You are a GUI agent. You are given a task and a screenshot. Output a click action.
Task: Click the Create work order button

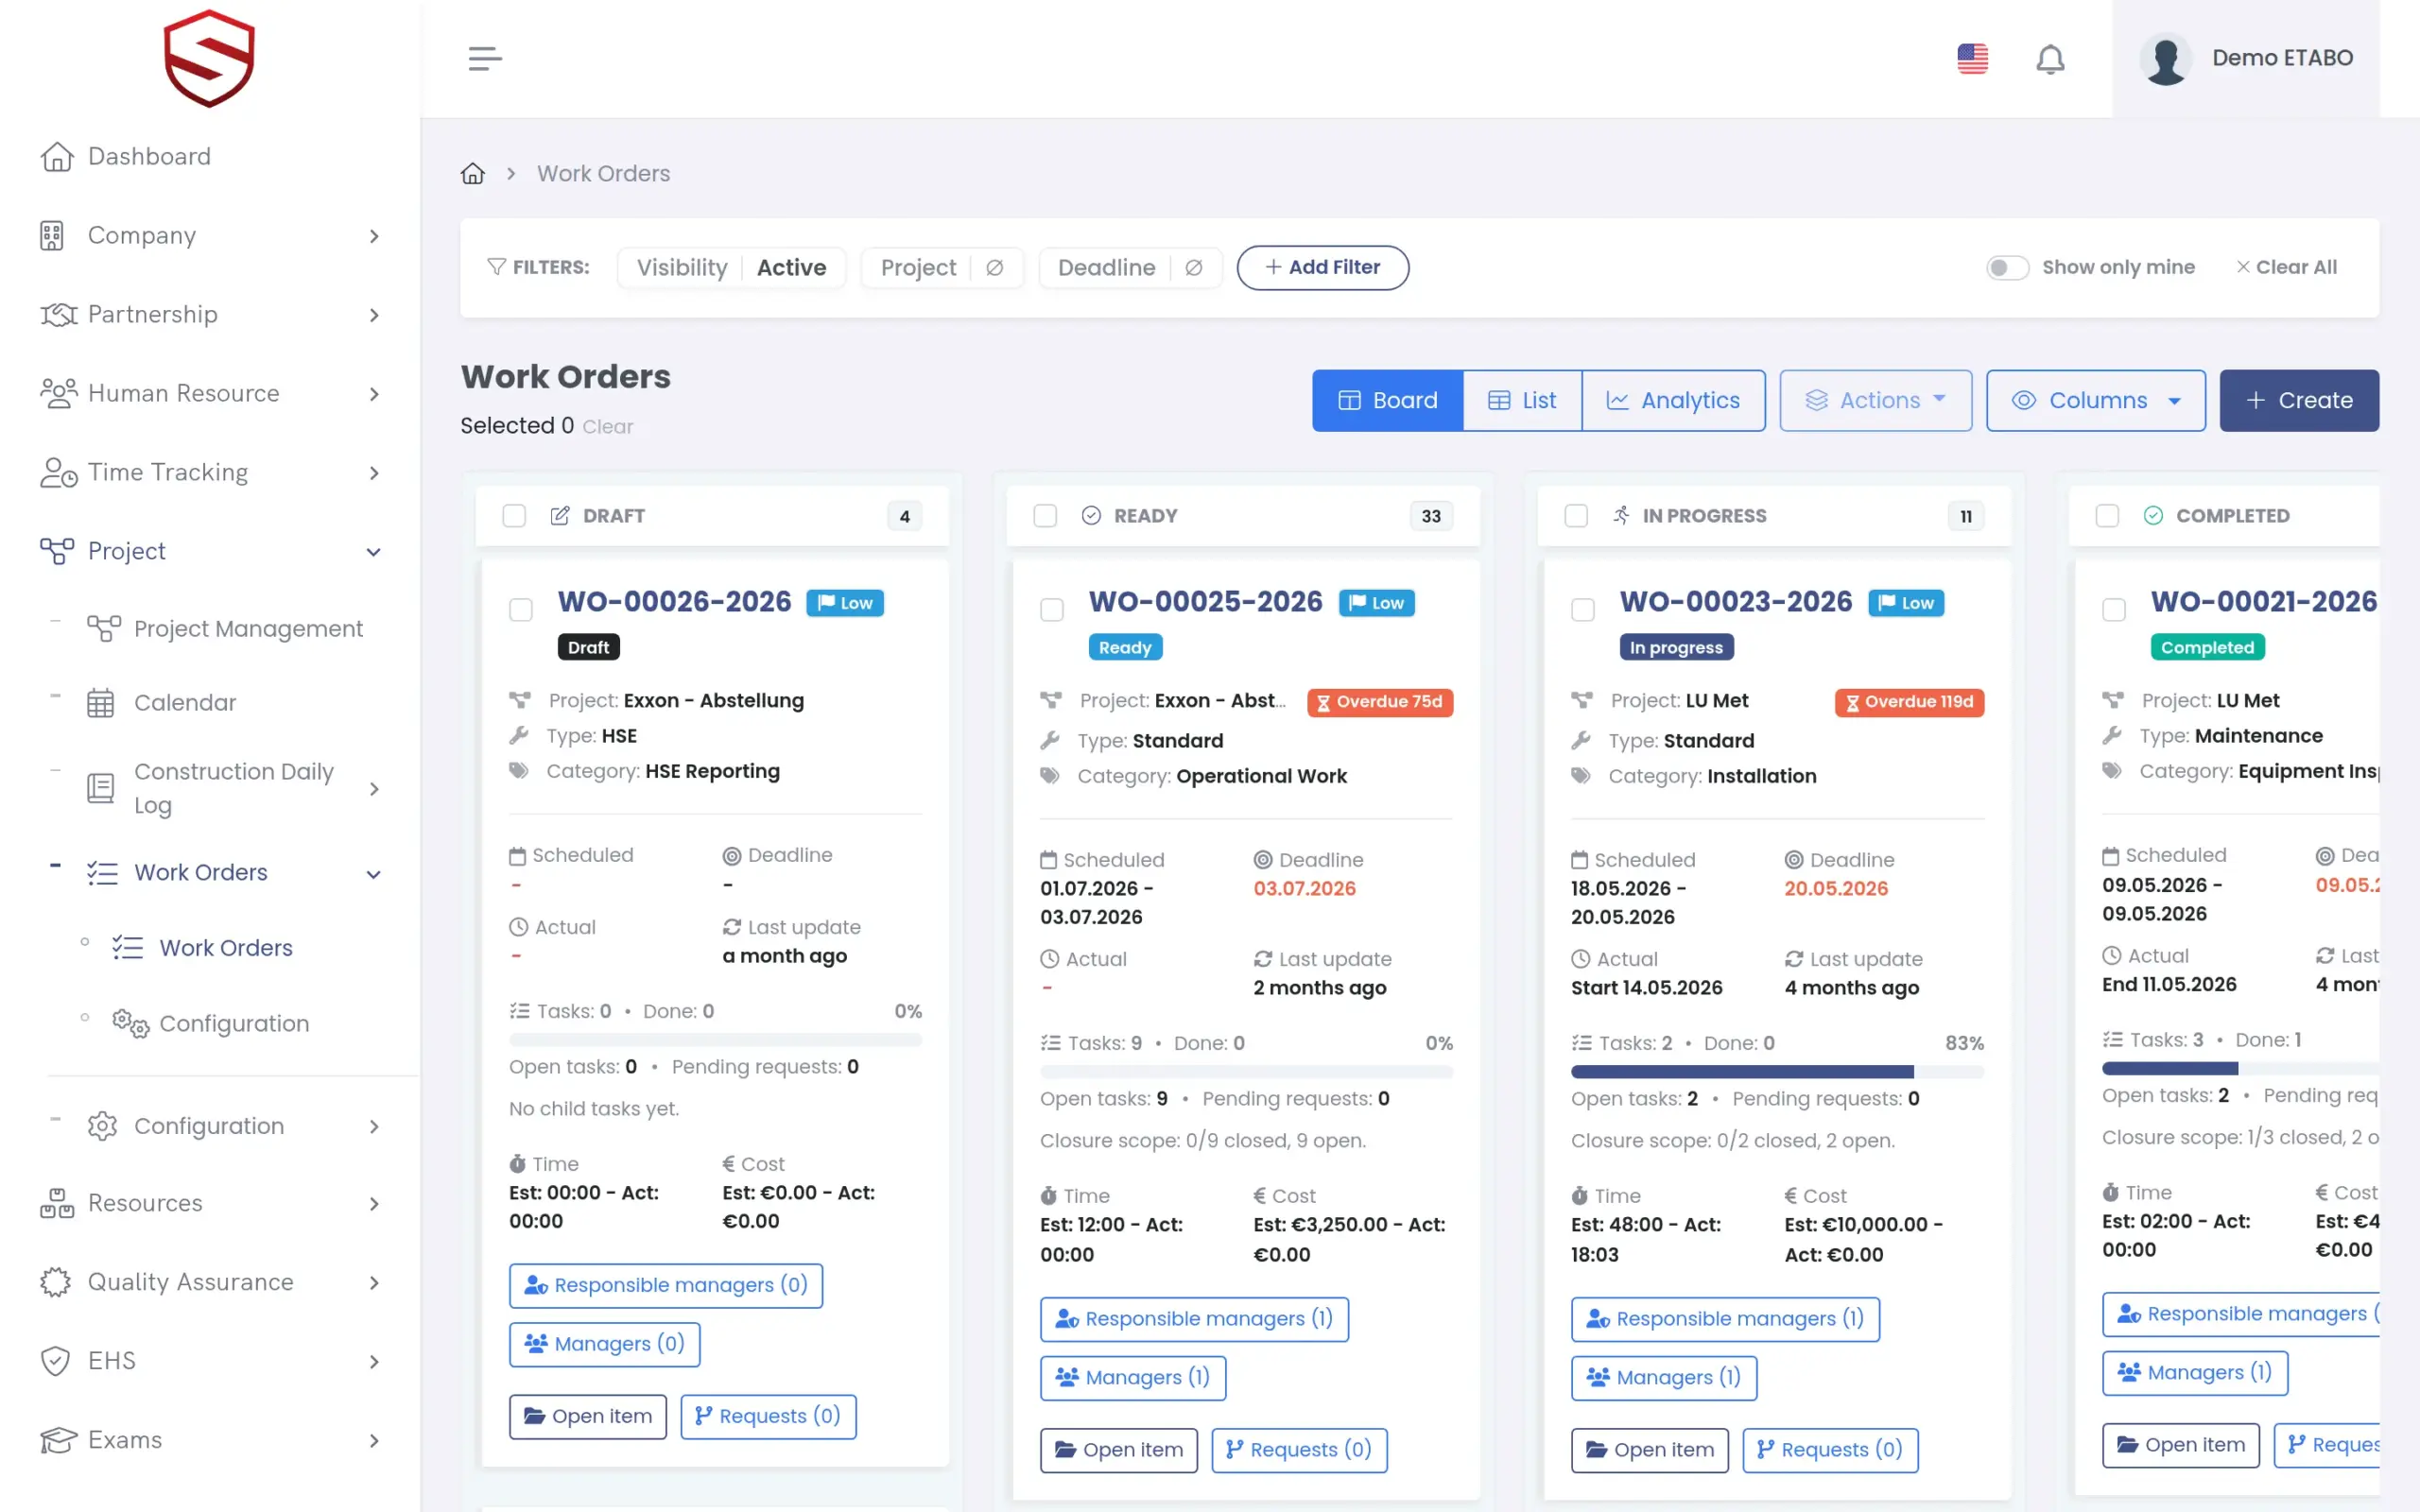point(2298,400)
